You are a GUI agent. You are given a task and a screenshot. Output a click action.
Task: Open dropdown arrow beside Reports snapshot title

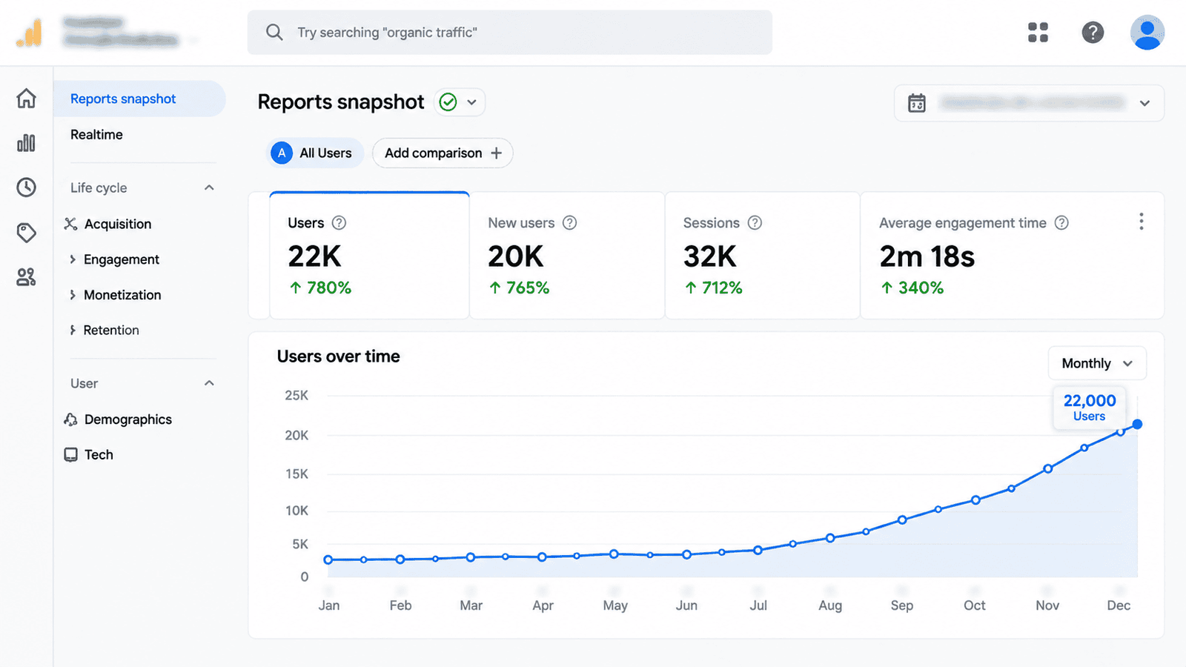471,102
